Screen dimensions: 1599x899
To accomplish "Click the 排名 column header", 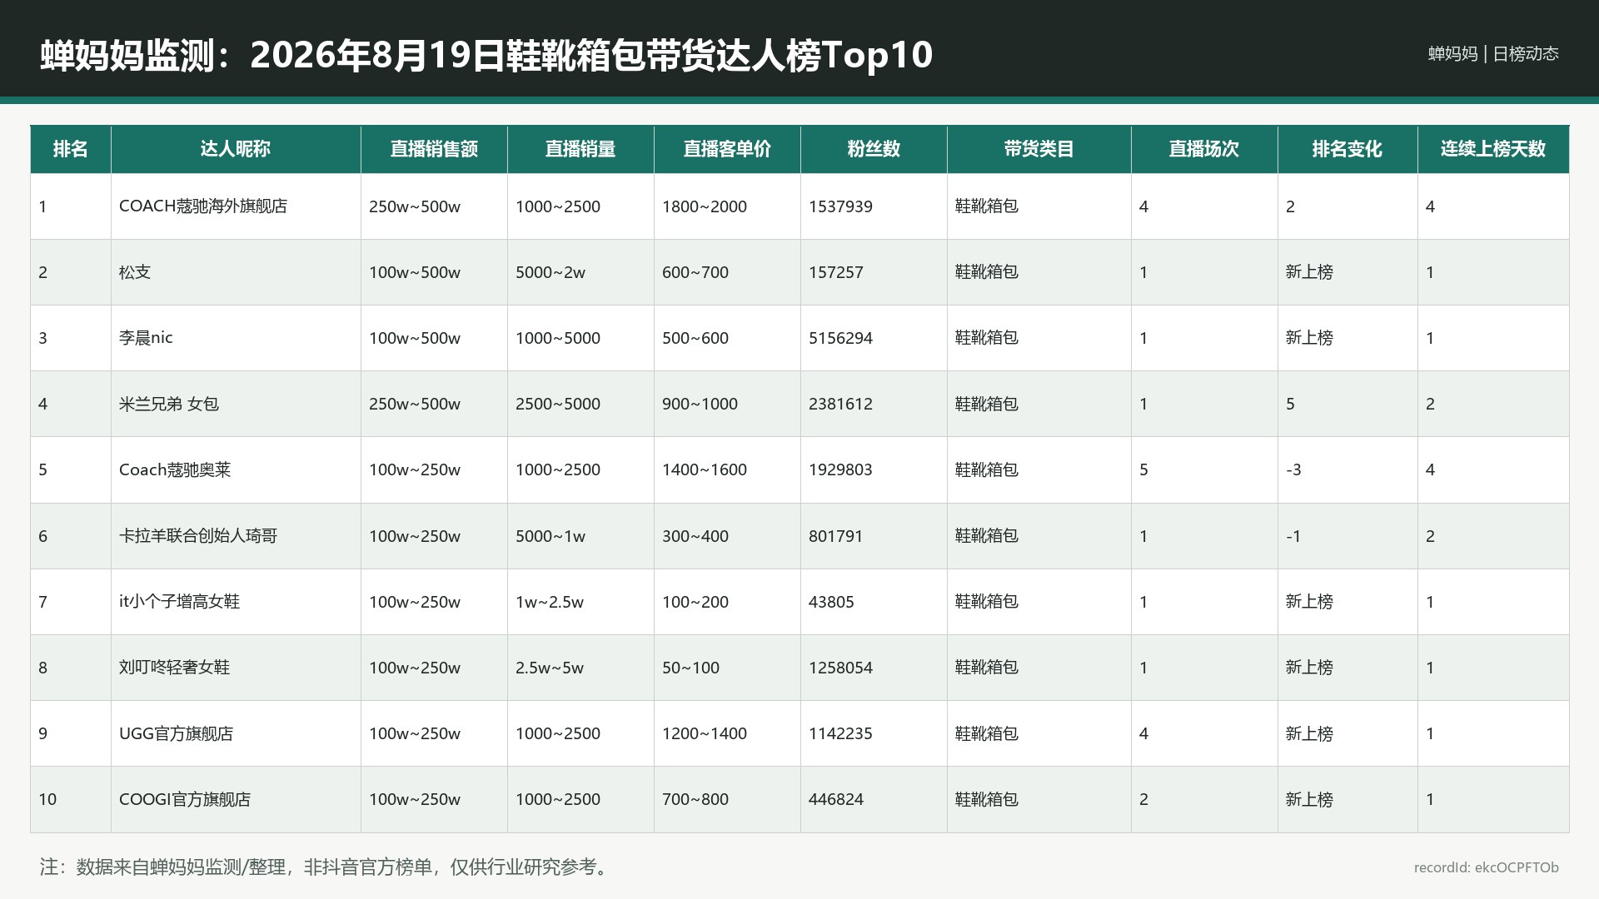I will click(71, 149).
